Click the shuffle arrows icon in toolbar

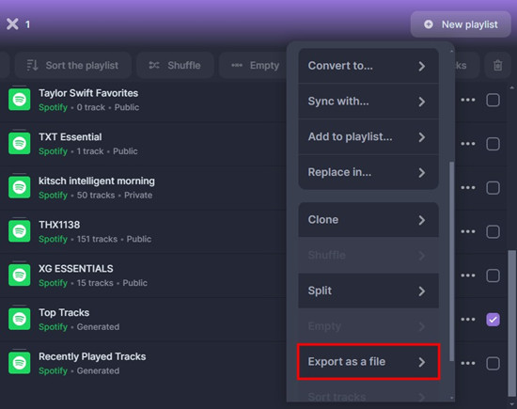click(154, 65)
